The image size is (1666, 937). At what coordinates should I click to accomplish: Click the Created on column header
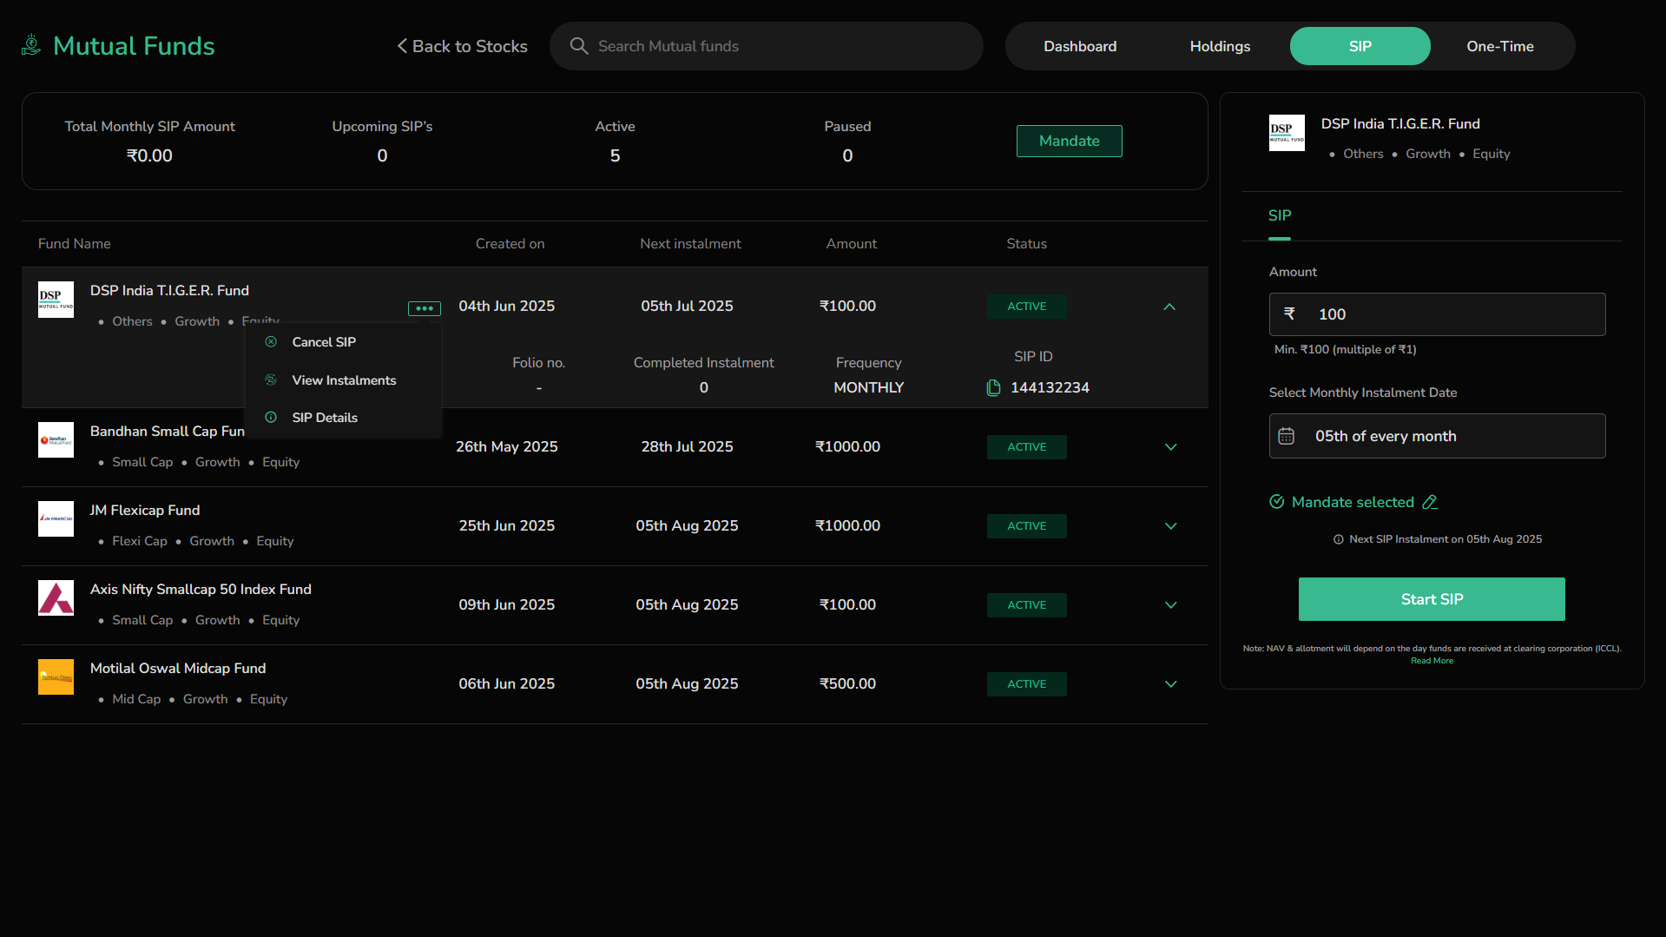pyautogui.click(x=510, y=244)
